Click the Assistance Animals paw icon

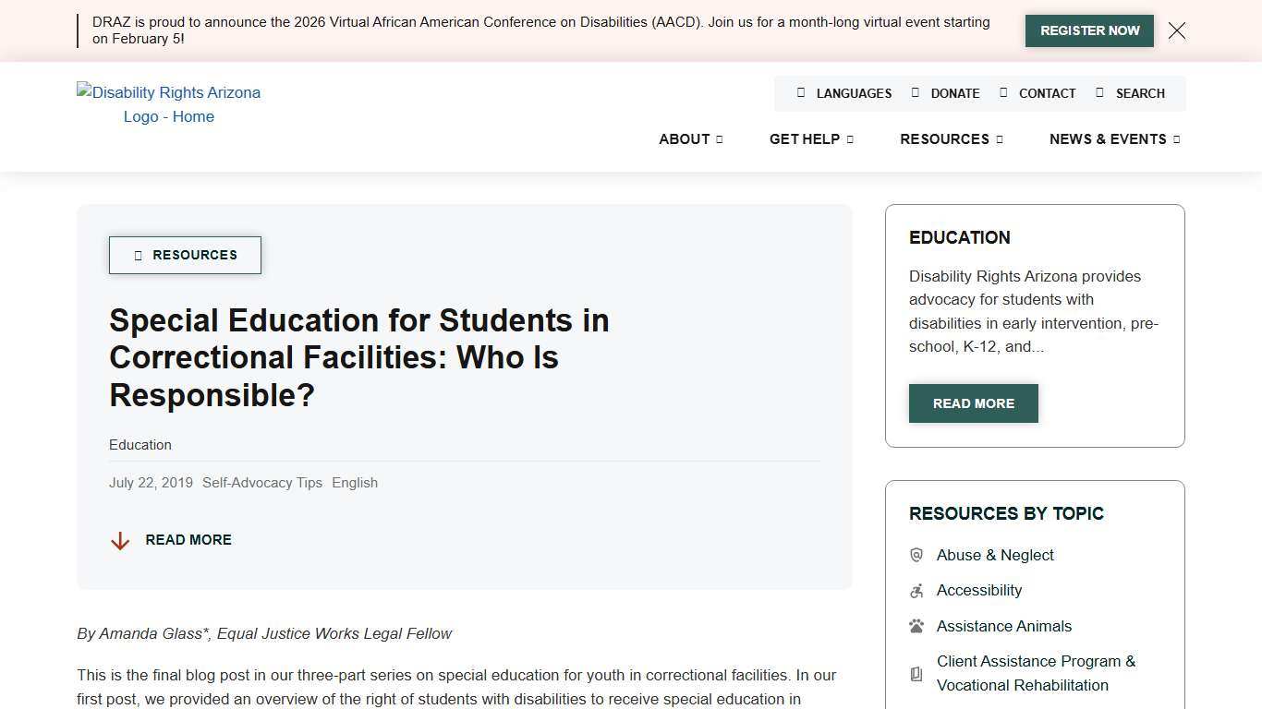click(x=916, y=626)
